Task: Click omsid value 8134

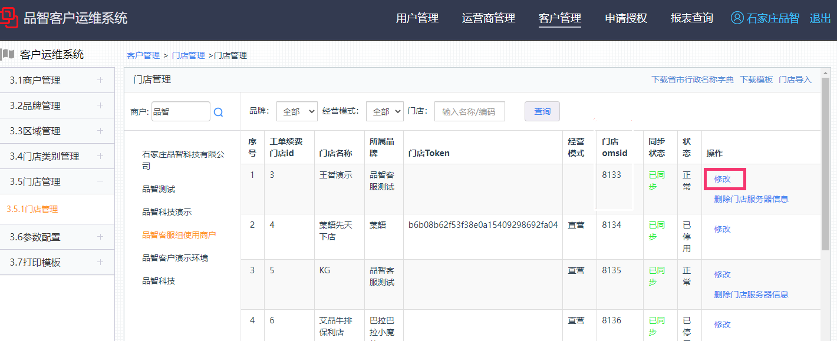Action: click(x=611, y=225)
